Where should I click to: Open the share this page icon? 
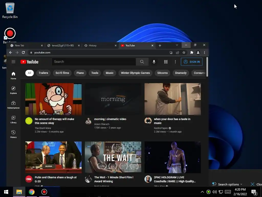178,52
